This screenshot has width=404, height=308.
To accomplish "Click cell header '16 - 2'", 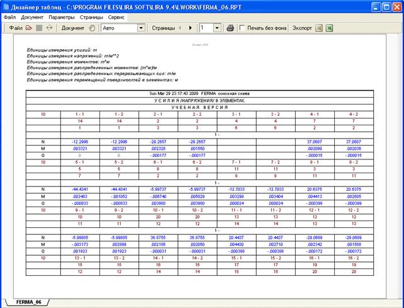I will [x=354, y=258].
